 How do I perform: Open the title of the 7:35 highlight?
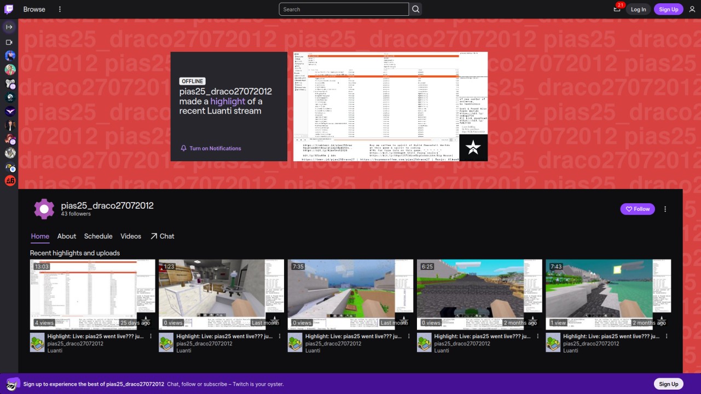[354, 336]
